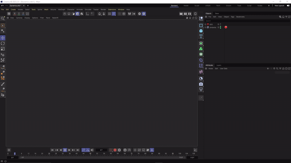This screenshot has width=291, height=163.
Task: Click the magnifier search icon at top left
Action: click(3, 18)
